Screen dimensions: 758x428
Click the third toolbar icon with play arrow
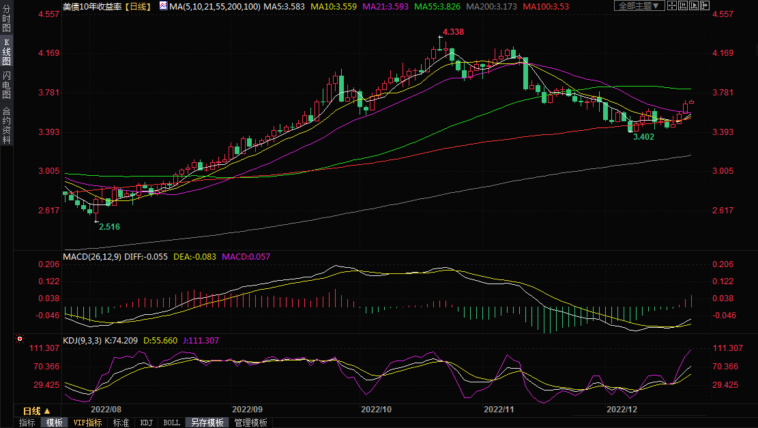point(693,6)
